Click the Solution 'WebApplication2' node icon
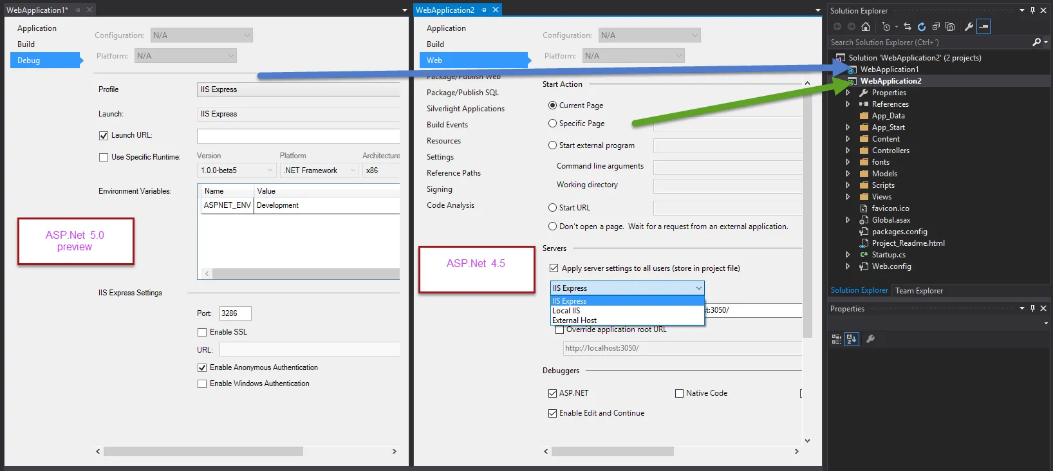Image resolution: width=1053 pixels, height=471 pixels. (x=840, y=58)
